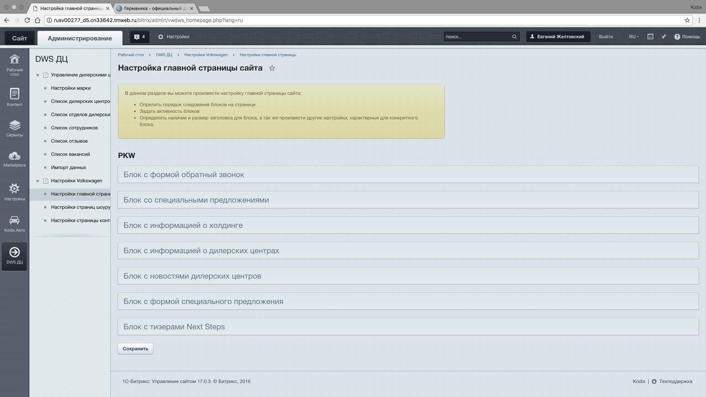This screenshot has width=706, height=397.
Task: Click Выйти to log out
Action: (x=606, y=37)
